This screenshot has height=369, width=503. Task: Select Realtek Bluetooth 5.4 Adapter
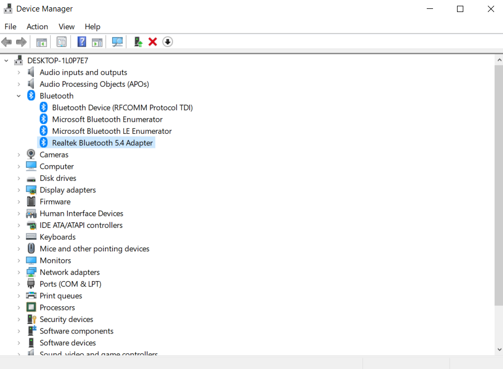pyautogui.click(x=102, y=143)
